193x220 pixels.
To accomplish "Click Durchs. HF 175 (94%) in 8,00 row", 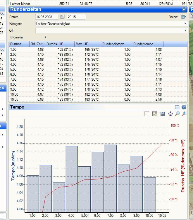I will click(65, 84).
